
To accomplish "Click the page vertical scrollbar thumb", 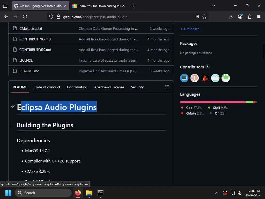I will coord(264,52).
